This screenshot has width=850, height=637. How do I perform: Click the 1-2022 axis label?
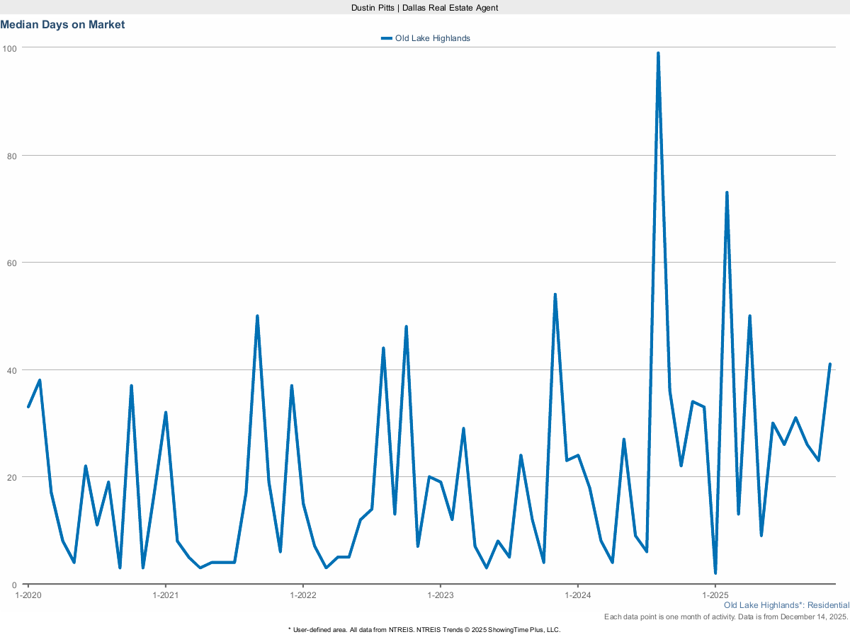(302, 595)
